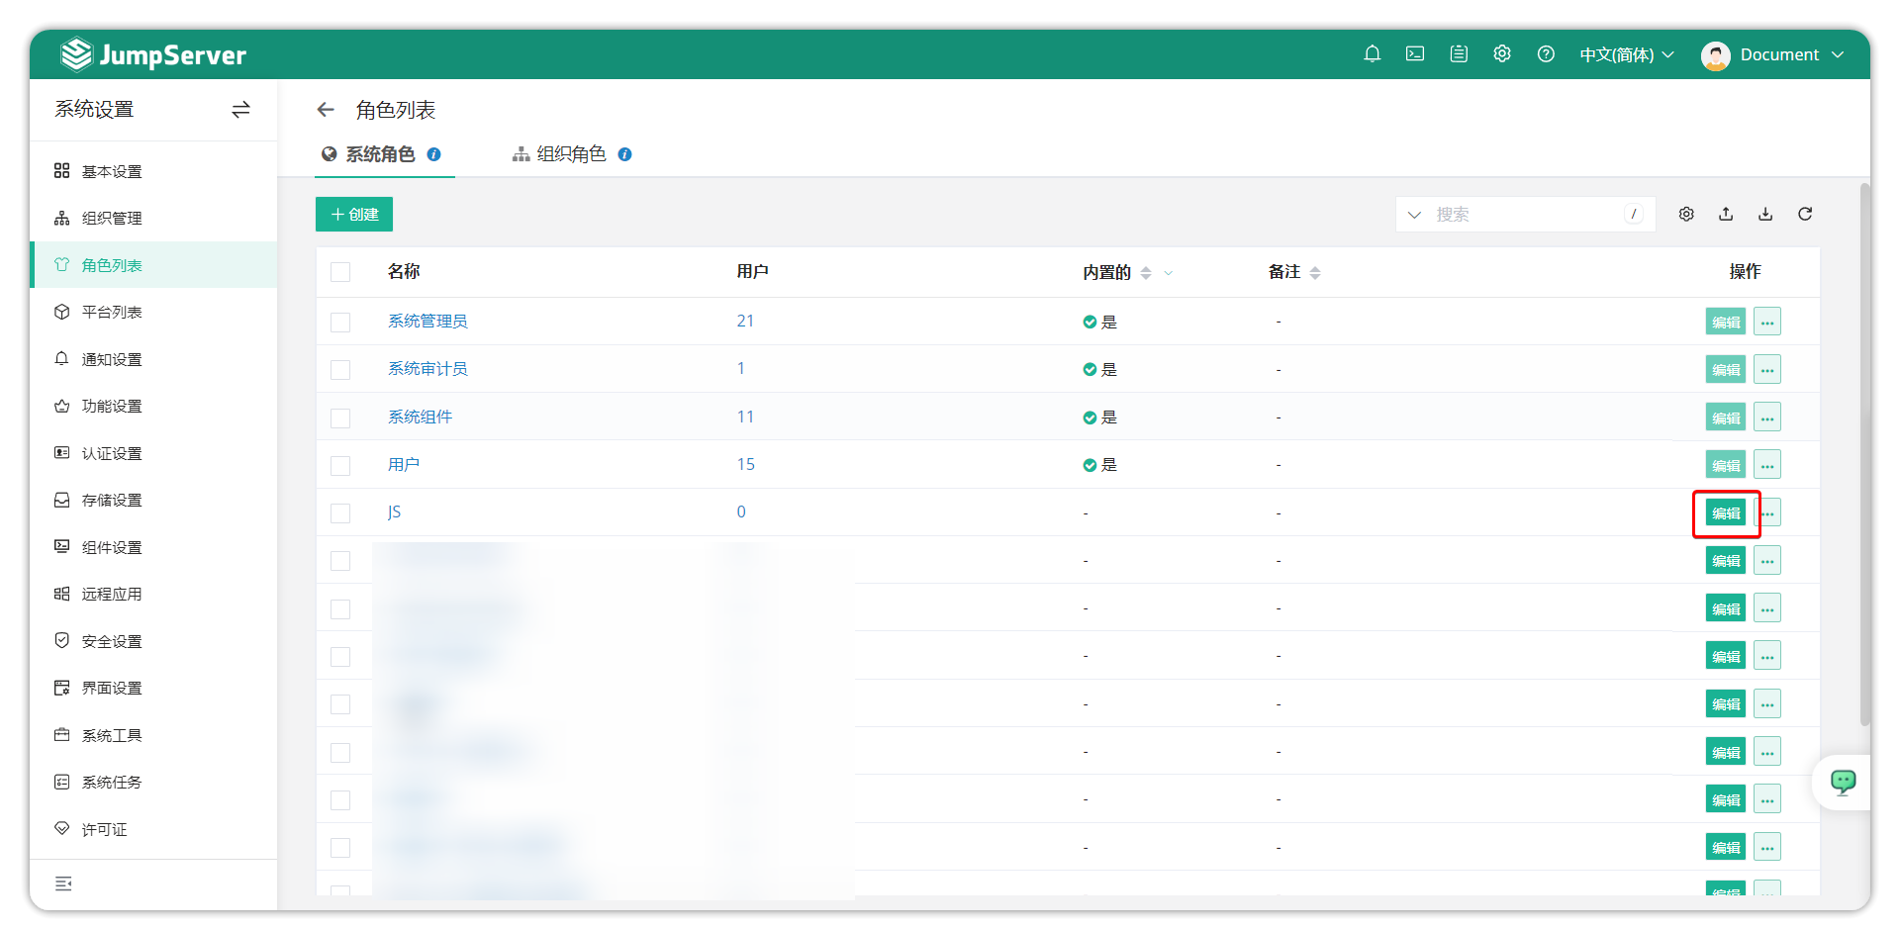Sort by 内置的 column arrows
Image resolution: width=1900 pixels, height=930 pixels.
click(x=1146, y=273)
